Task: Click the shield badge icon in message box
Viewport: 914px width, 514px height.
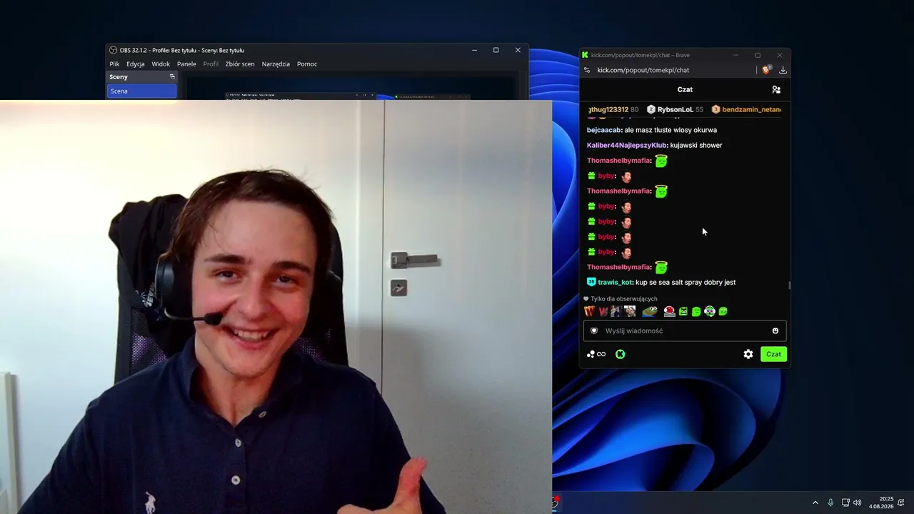Action: [593, 331]
